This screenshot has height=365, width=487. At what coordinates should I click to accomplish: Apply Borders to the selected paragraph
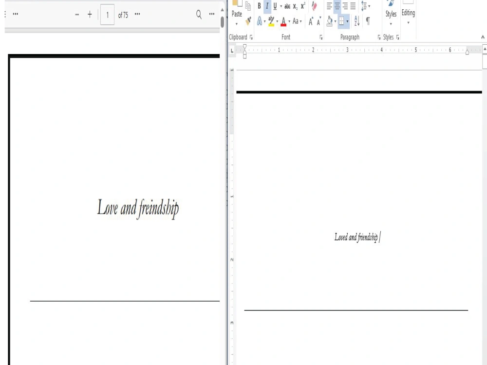click(341, 21)
